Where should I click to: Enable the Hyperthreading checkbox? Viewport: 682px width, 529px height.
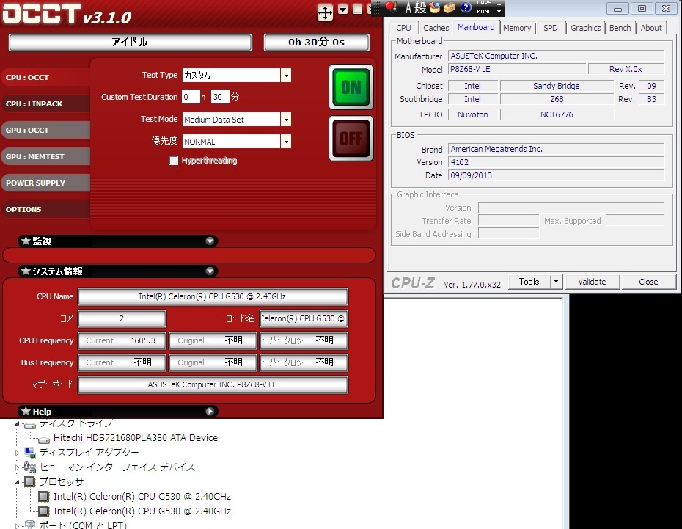pyautogui.click(x=174, y=161)
